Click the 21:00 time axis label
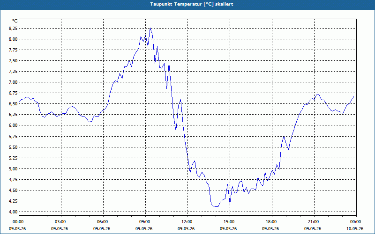 tap(314, 222)
